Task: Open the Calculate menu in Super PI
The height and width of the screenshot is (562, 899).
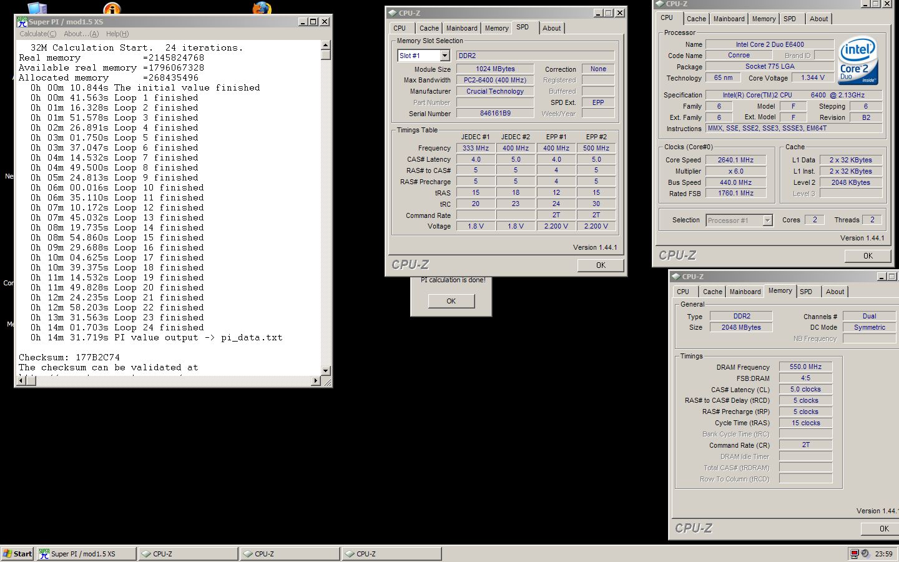Action: click(37, 34)
